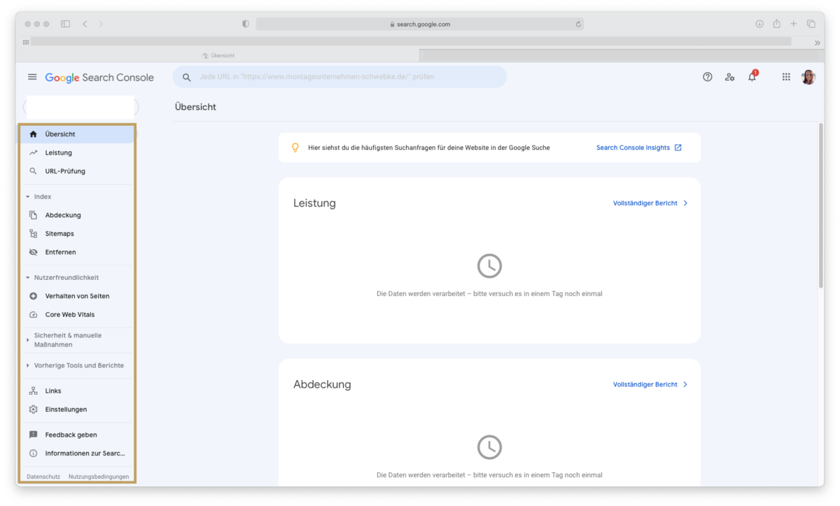The height and width of the screenshot is (506, 840).
Task: Open the Help question mark icon
Action: (x=708, y=77)
